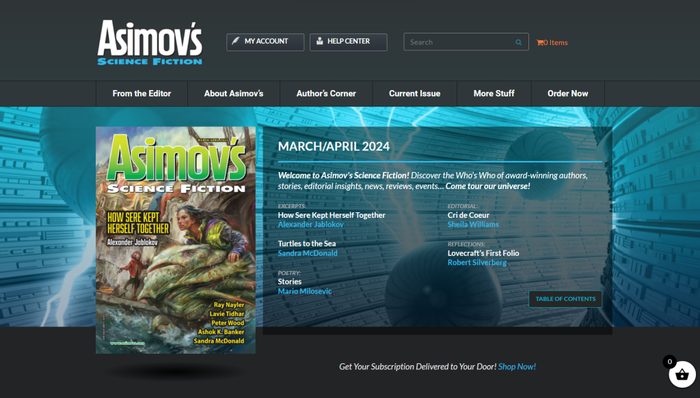Screen dimensions: 700x398
Task: Open the Current Issue menu
Action: coord(414,94)
